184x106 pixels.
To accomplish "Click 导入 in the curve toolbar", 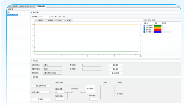I will tap(60, 17).
